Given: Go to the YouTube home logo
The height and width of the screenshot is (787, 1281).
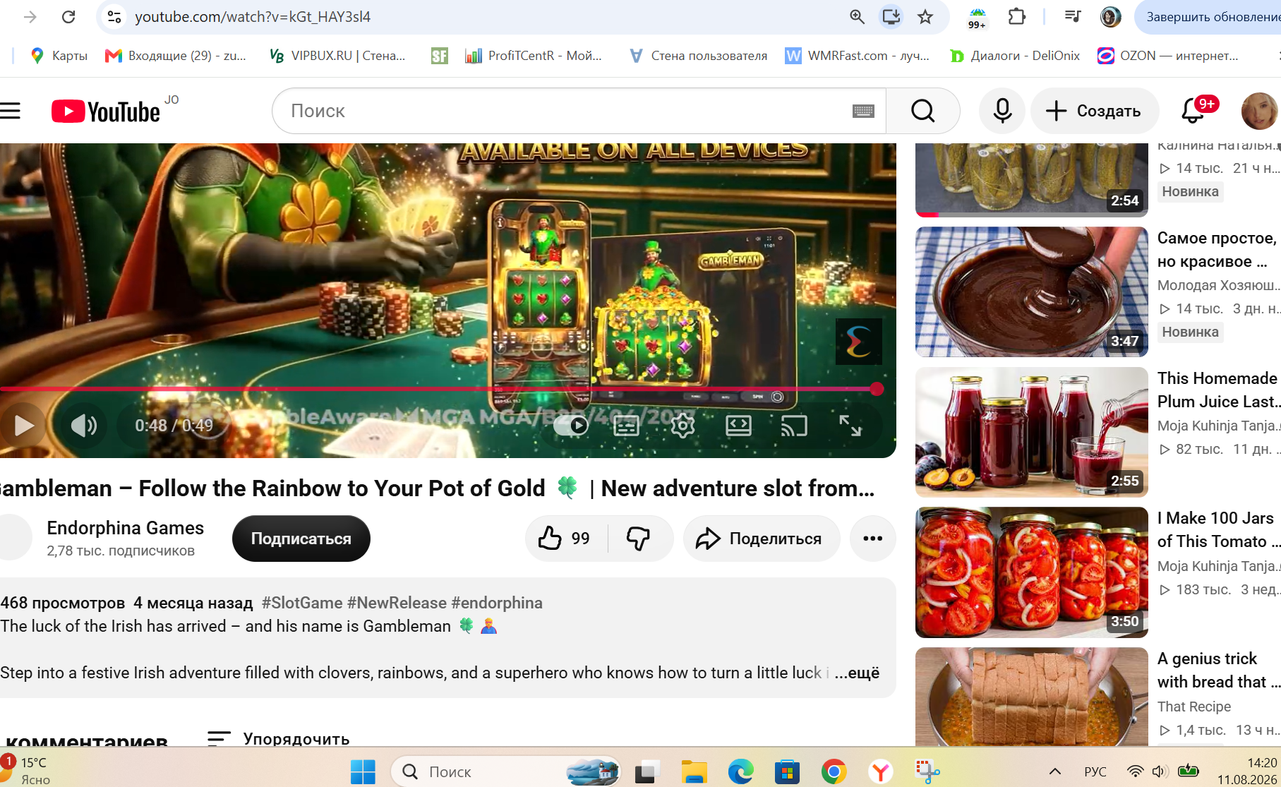Looking at the screenshot, I should pos(106,112).
